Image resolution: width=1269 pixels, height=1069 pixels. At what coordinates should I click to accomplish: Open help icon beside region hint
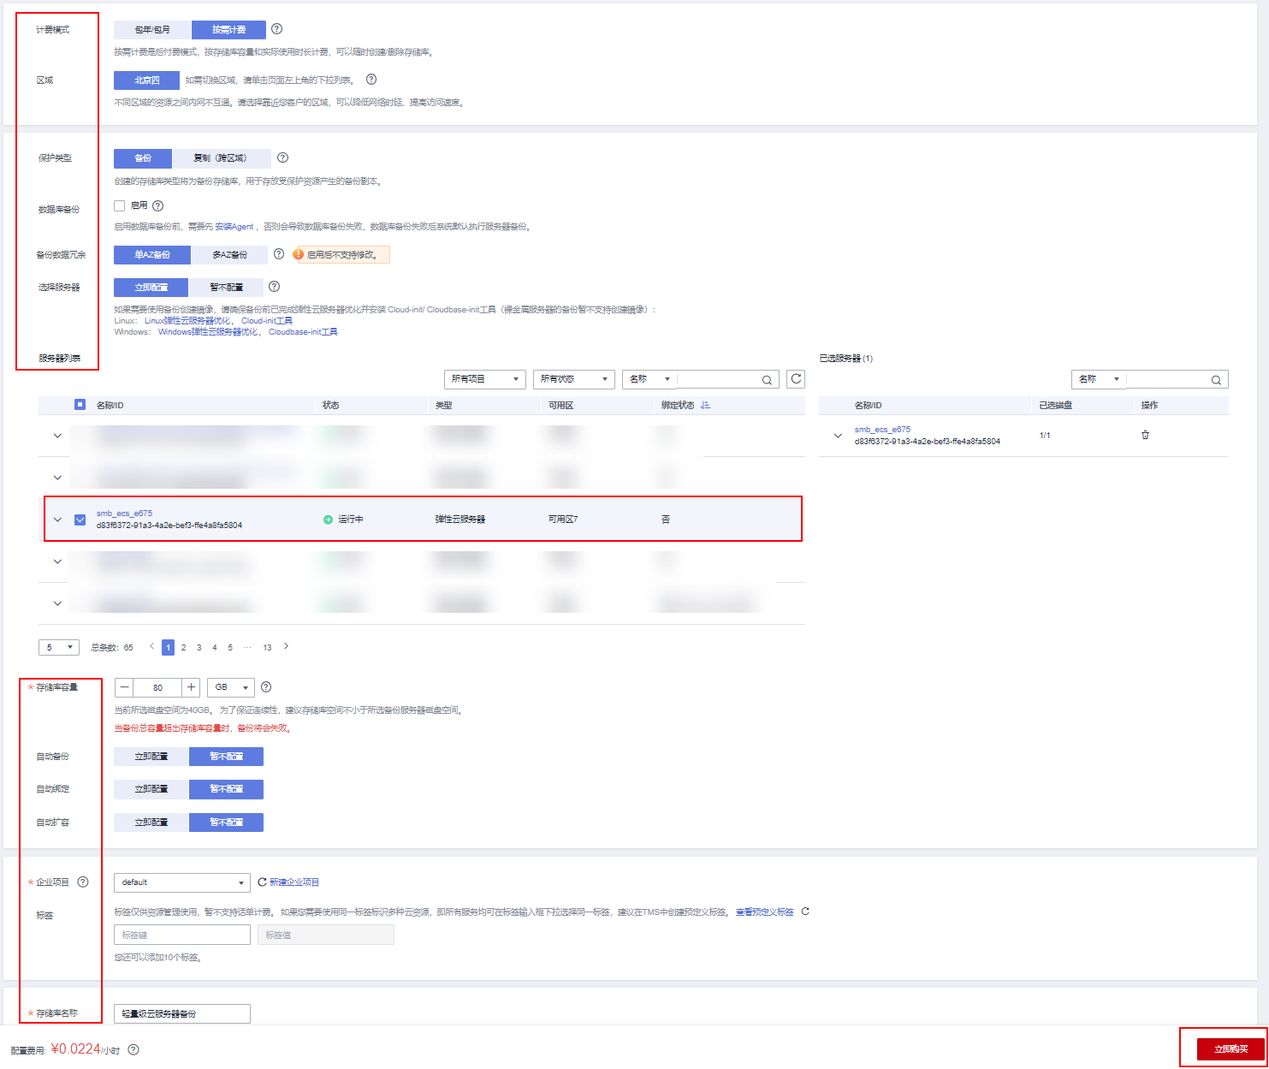click(x=371, y=80)
